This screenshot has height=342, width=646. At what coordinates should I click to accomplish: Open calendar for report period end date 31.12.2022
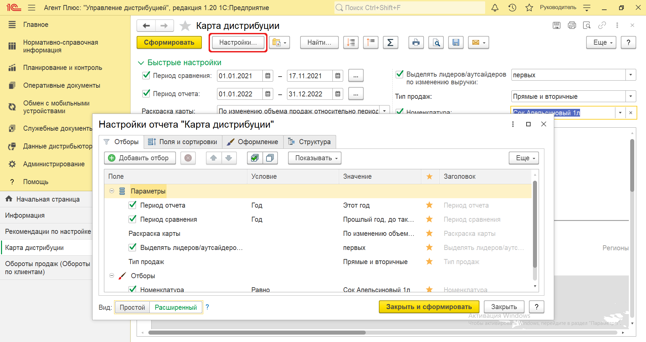tap(338, 94)
